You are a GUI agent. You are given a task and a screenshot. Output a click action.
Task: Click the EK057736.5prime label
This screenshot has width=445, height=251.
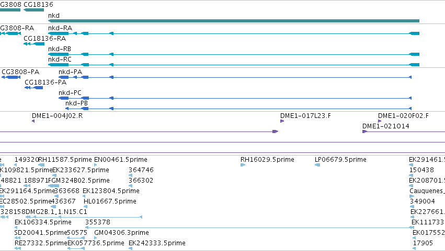point(96,244)
